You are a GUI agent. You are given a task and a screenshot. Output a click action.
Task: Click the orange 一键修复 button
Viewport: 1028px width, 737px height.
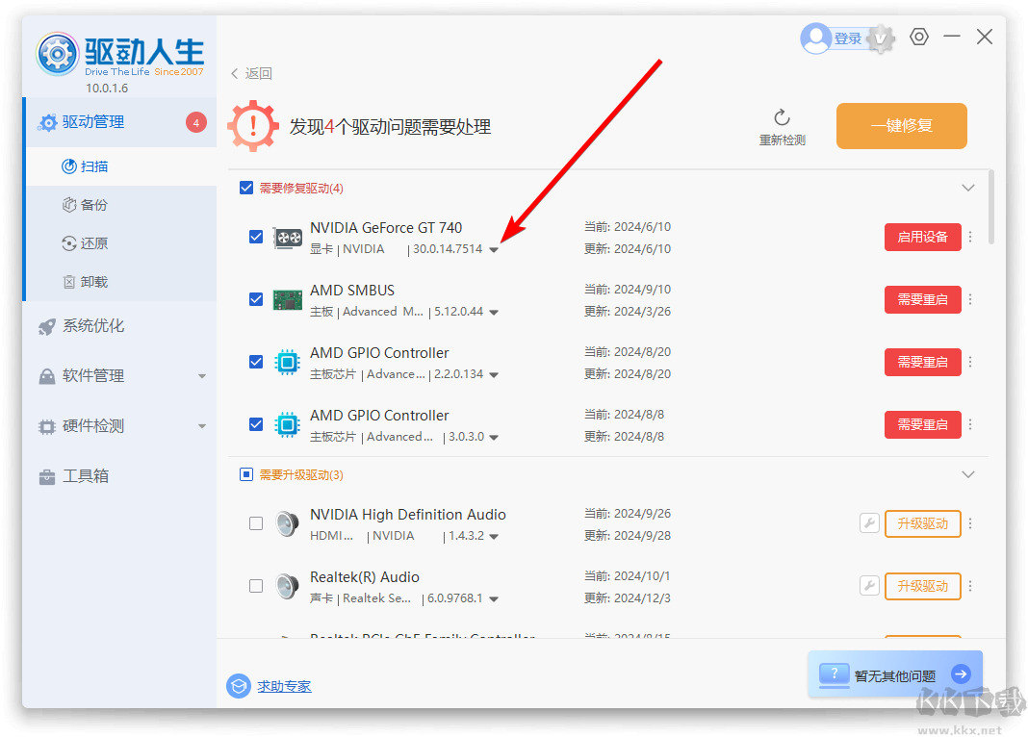click(902, 126)
